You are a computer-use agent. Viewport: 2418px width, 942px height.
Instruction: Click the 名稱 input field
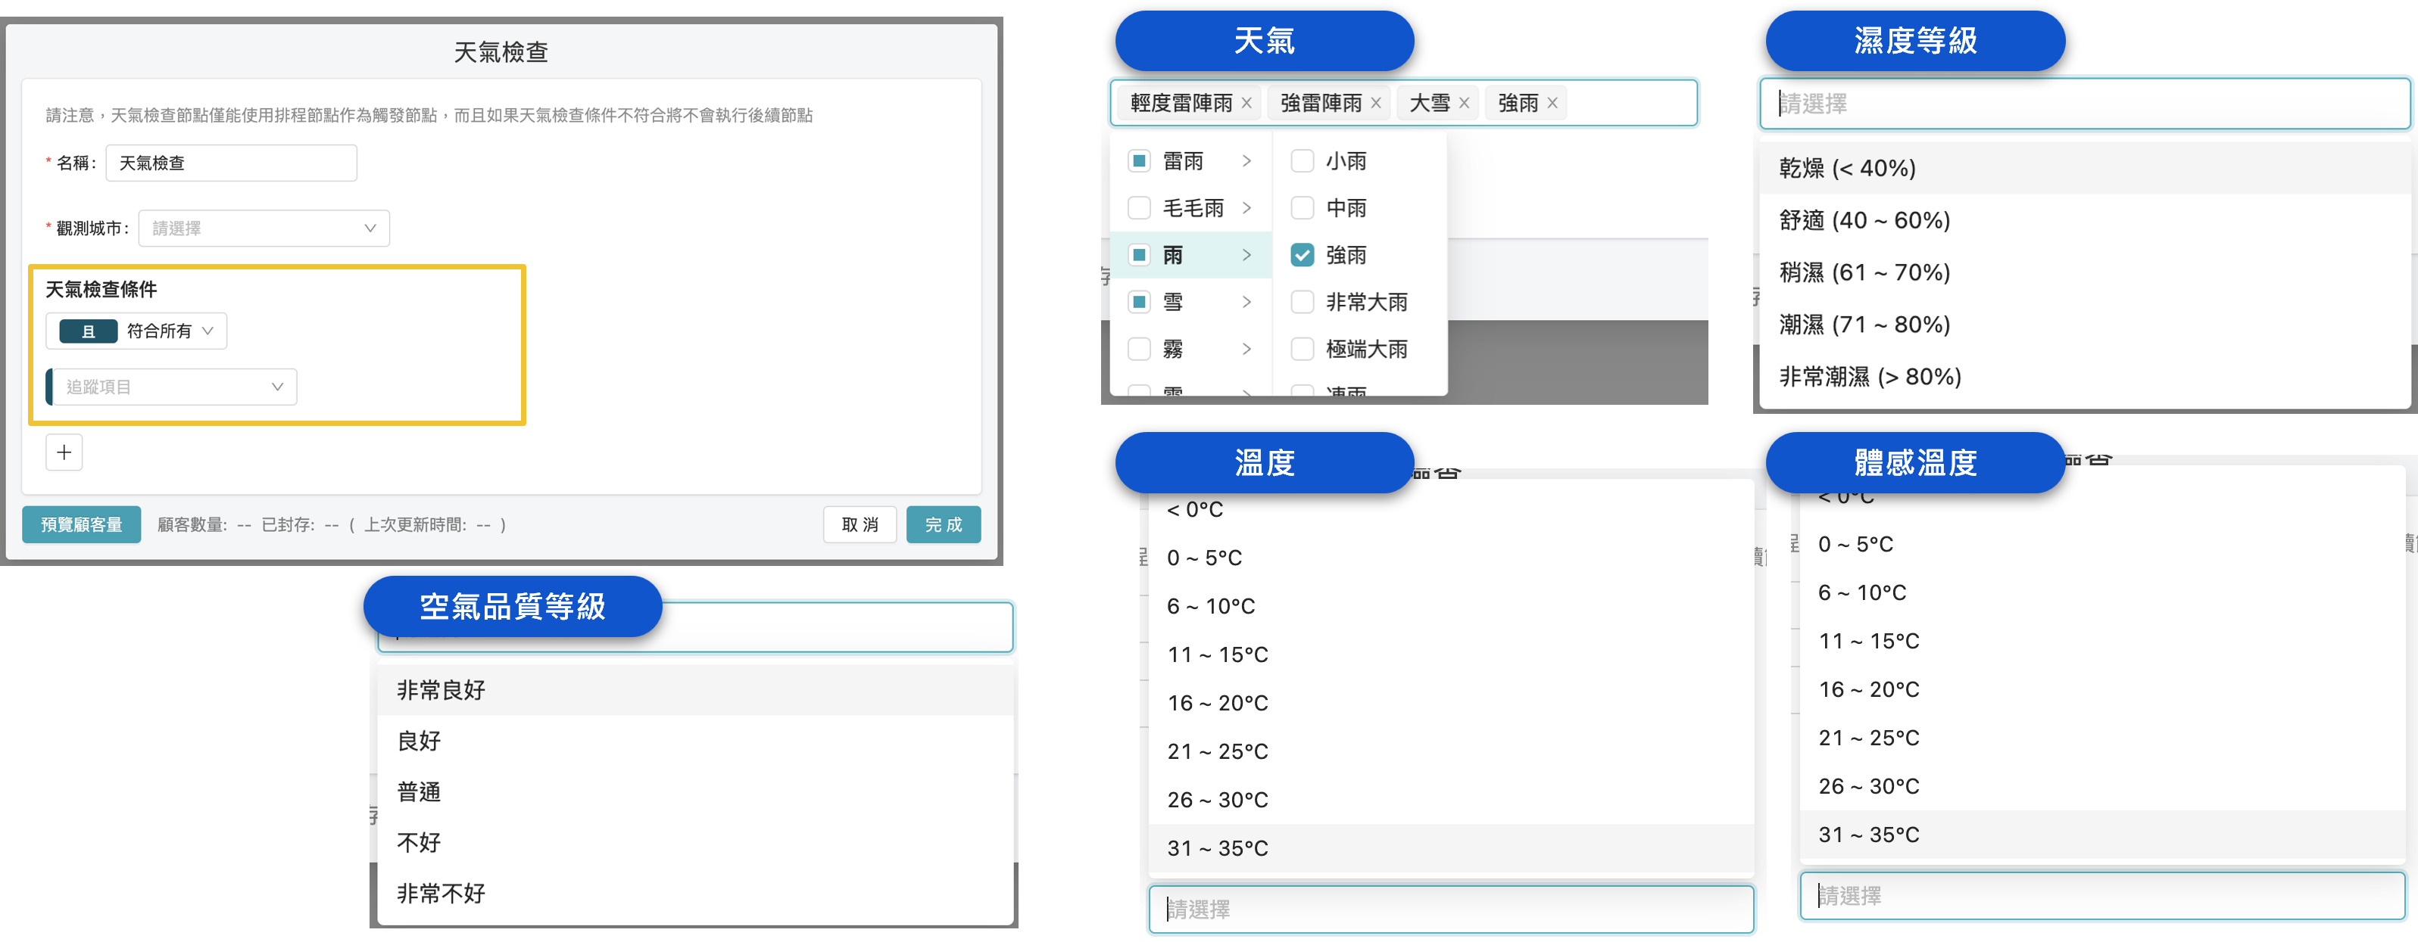[231, 163]
